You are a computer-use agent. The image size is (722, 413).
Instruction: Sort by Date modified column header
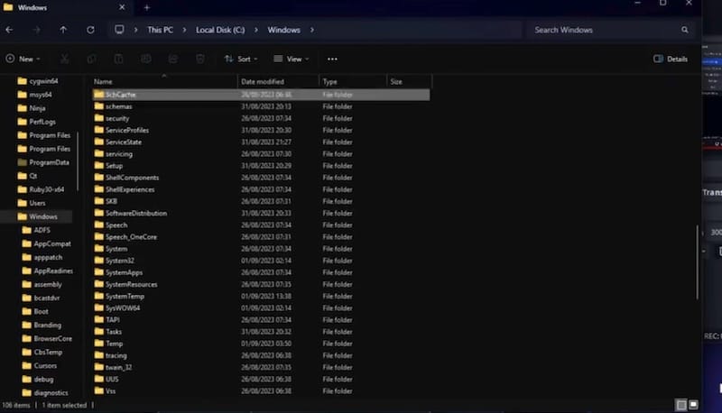point(278,81)
